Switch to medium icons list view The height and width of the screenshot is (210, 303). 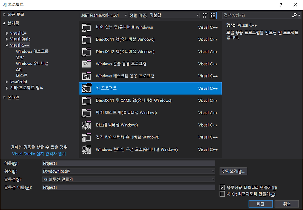coord(213,15)
